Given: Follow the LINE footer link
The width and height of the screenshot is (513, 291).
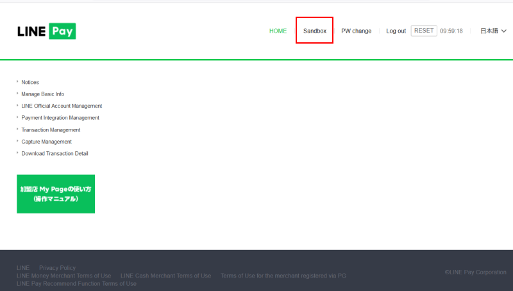Looking at the screenshot, I should point(23,268).
